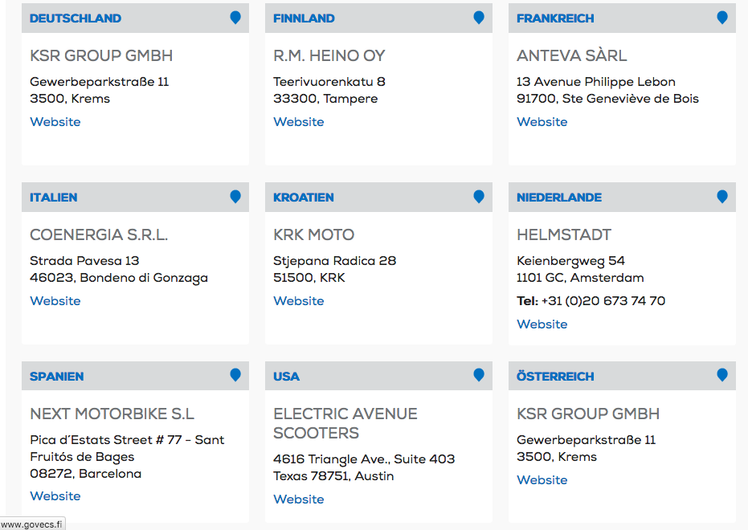This screenshot has width=748, height=530.
Task: Open KRK Moto website link
Action: [299, 301]
